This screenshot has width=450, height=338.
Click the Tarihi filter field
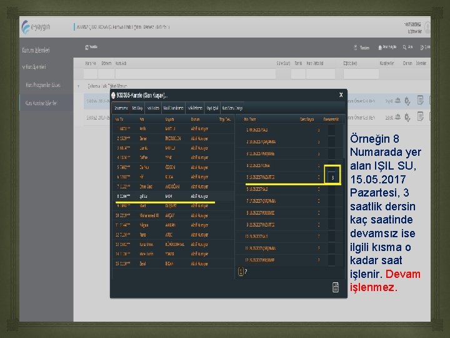[x=298, y=74]
